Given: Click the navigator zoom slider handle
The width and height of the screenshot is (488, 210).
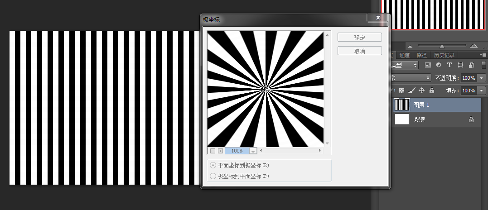Looking at the screenshot, I should pyautogui.click(x=442, y=47).
